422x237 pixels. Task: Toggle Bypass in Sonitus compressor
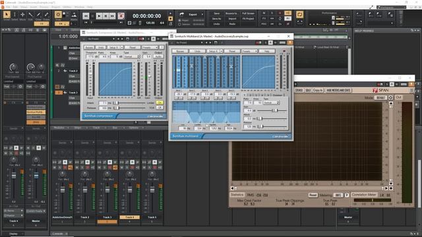(89, 47)
